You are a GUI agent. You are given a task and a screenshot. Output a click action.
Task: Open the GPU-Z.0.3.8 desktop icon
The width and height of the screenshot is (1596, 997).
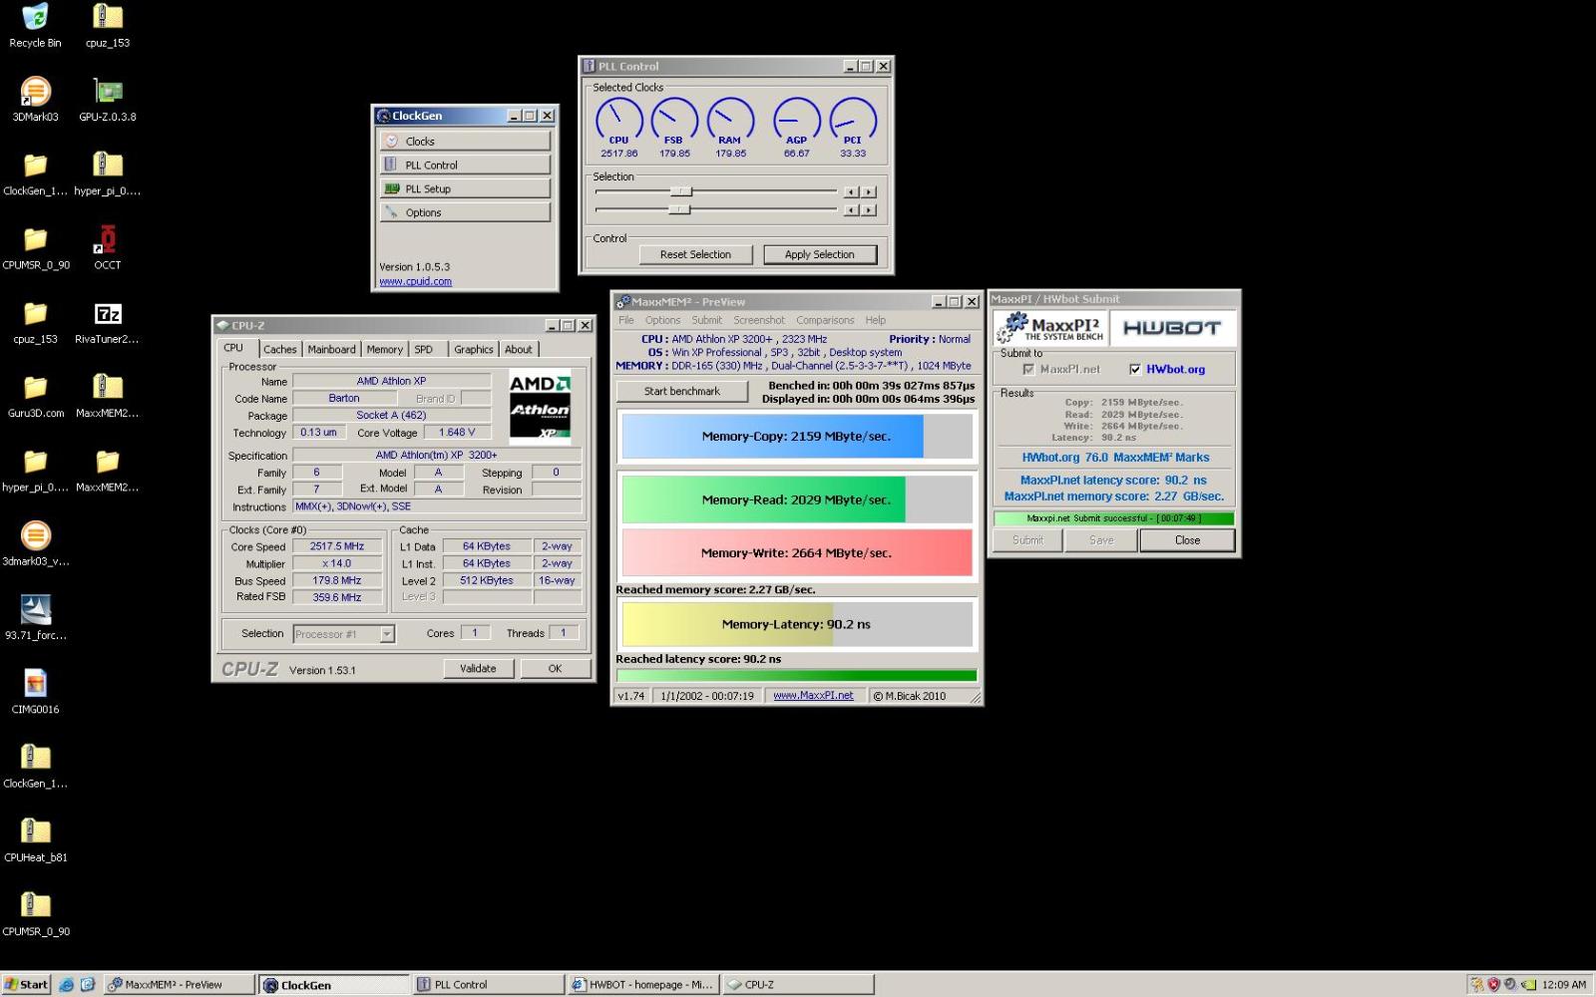pyautogui.click(x=108, y=99)
